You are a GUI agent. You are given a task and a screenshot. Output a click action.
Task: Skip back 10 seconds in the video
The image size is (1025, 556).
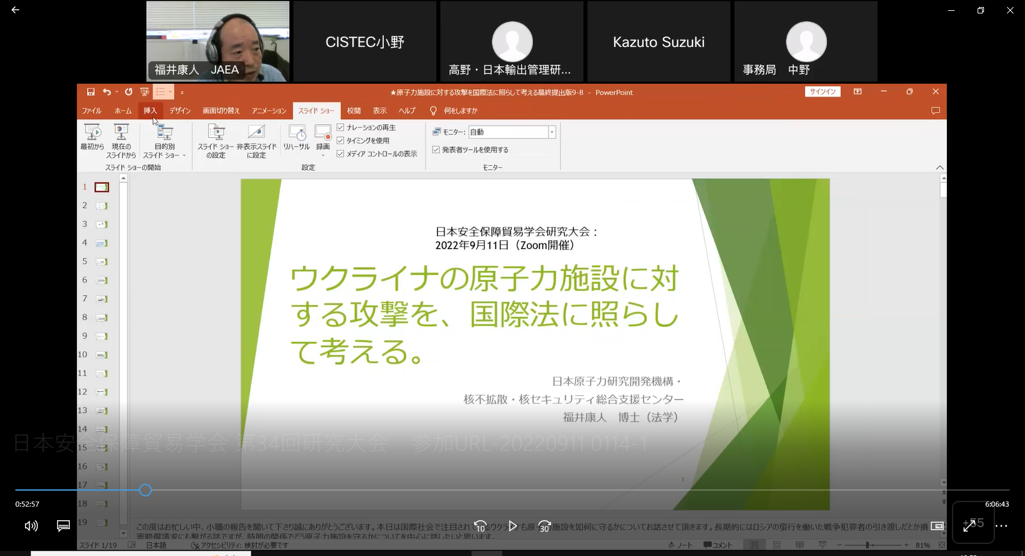(480, 526)
